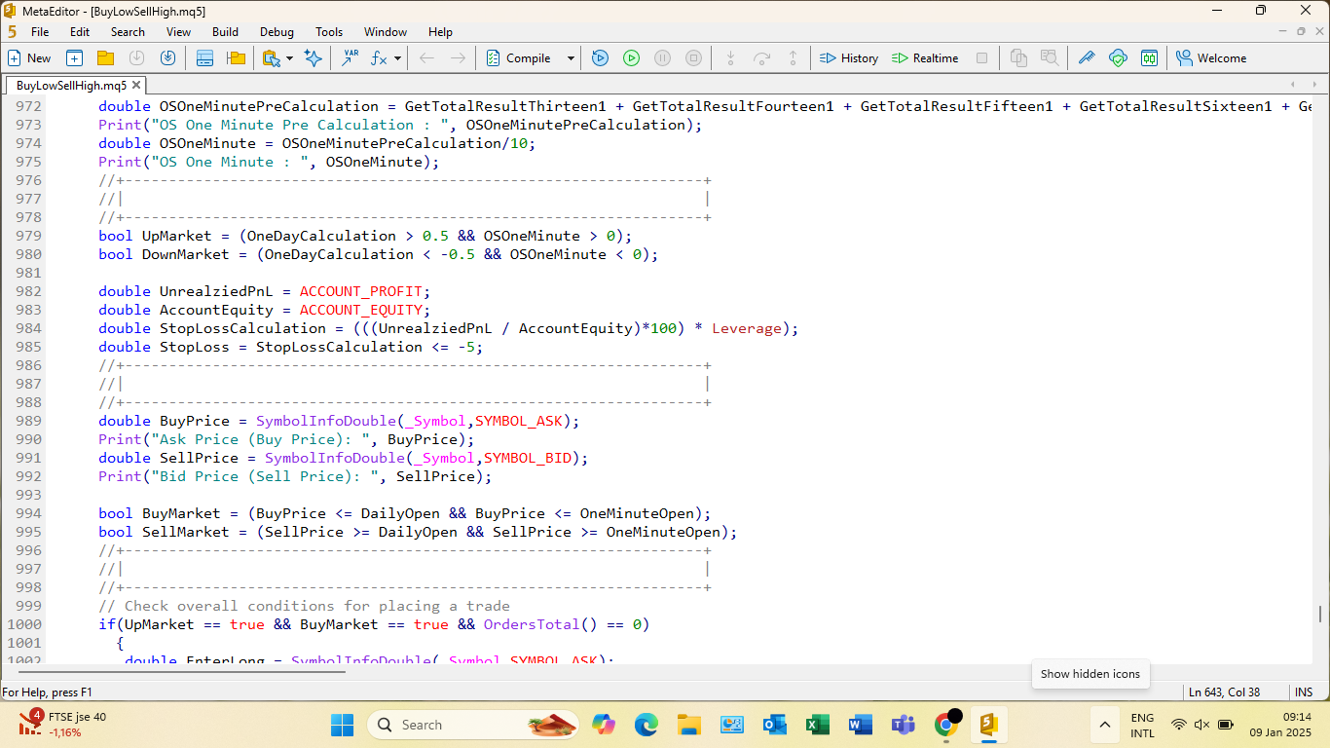Open Word from the taskbar

(861, 725)
